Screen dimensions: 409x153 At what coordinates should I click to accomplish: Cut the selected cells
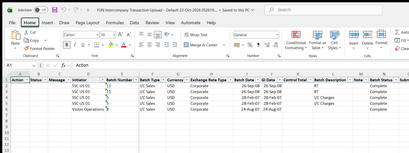pyautogui.click(x=30, y=32)
